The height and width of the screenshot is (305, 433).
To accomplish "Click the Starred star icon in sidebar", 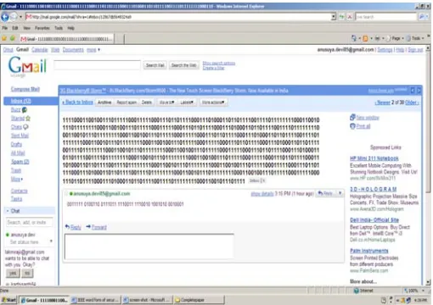I will [x=28, y=119].
